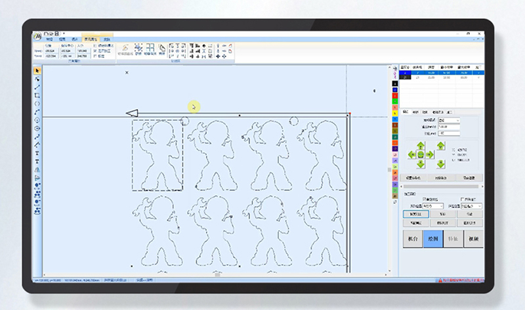Click the blue 绘图 large button
Viewport: 525px width, 310px height.
(x=432, y=238)
